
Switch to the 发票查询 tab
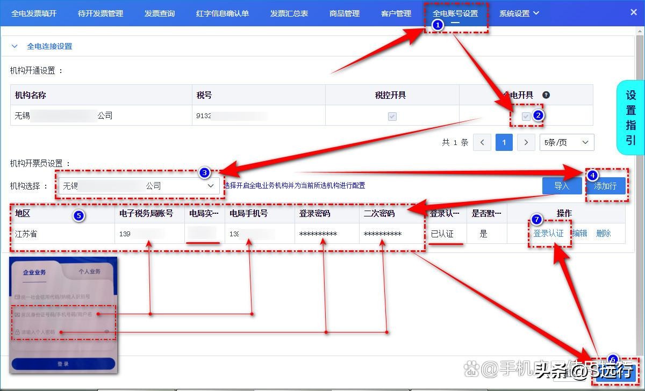coord(159,13)
